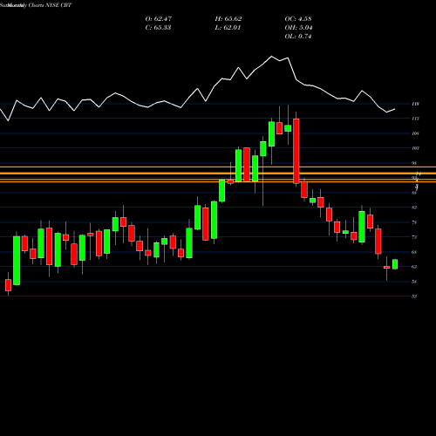Click the 68 price axis label
The image size is (436, 436).
[414, 252]
